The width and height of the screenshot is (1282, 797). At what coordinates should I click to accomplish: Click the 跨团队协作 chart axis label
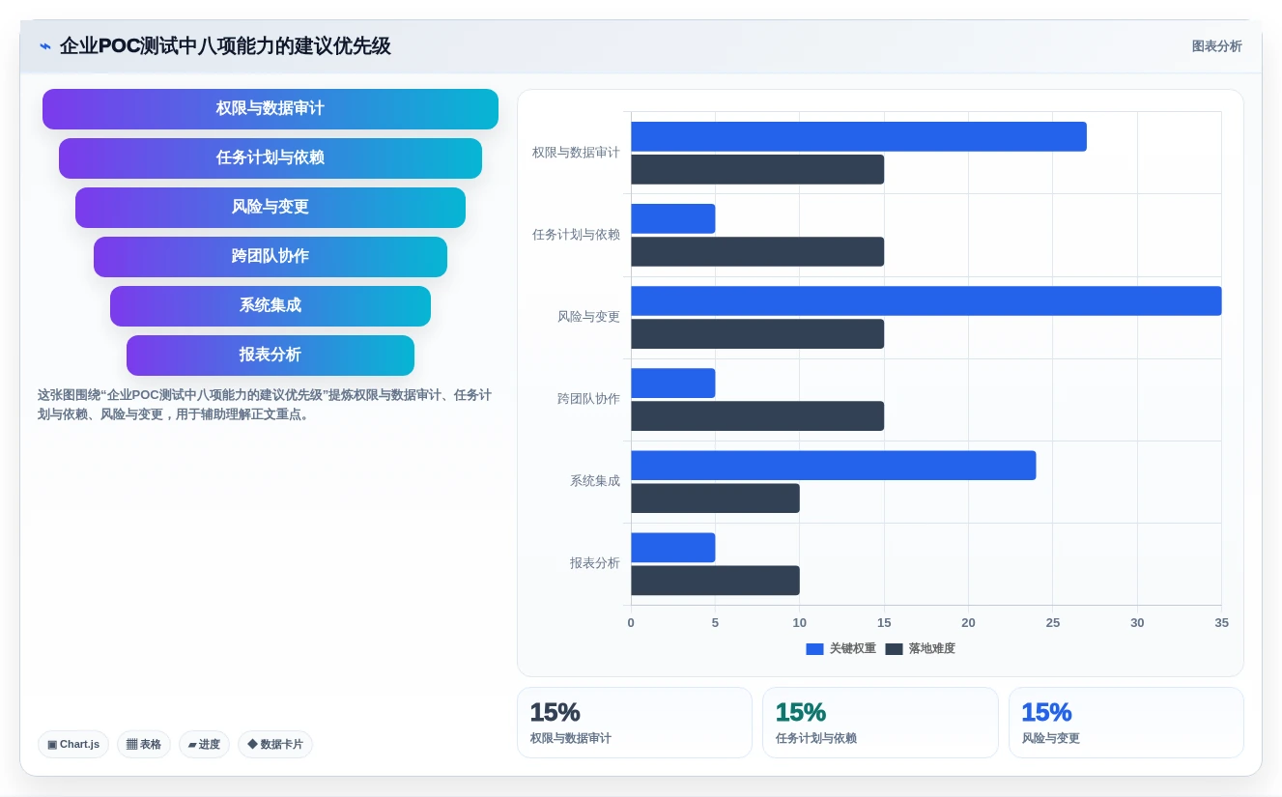coord(588,399)
